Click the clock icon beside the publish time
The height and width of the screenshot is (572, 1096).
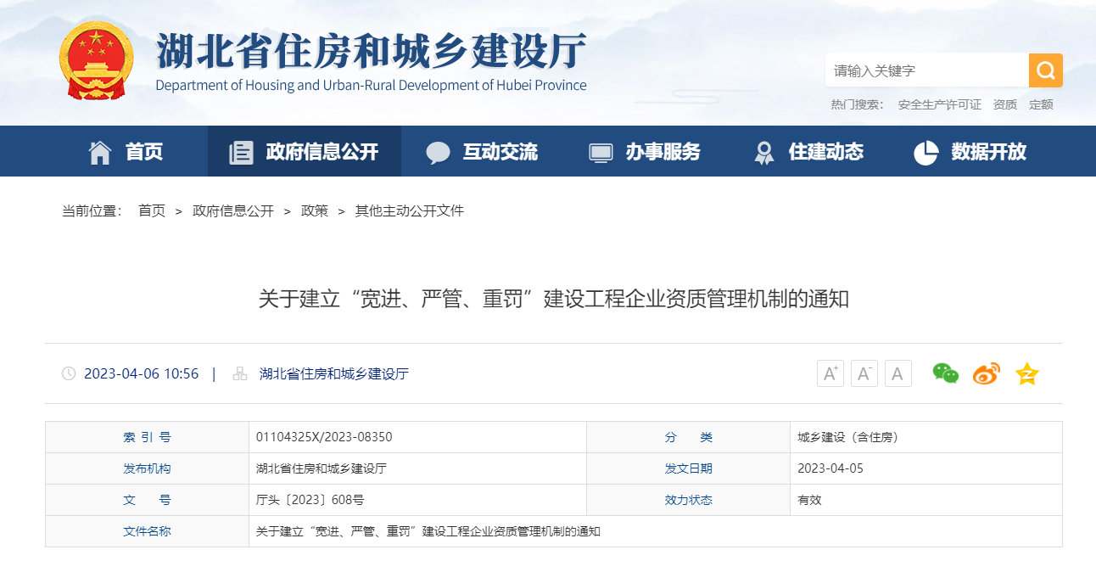coord(69,373)
